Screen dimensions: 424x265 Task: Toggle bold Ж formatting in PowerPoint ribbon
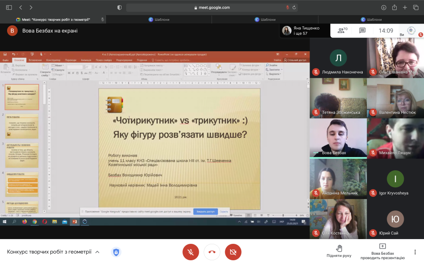[x=69, y=73]
